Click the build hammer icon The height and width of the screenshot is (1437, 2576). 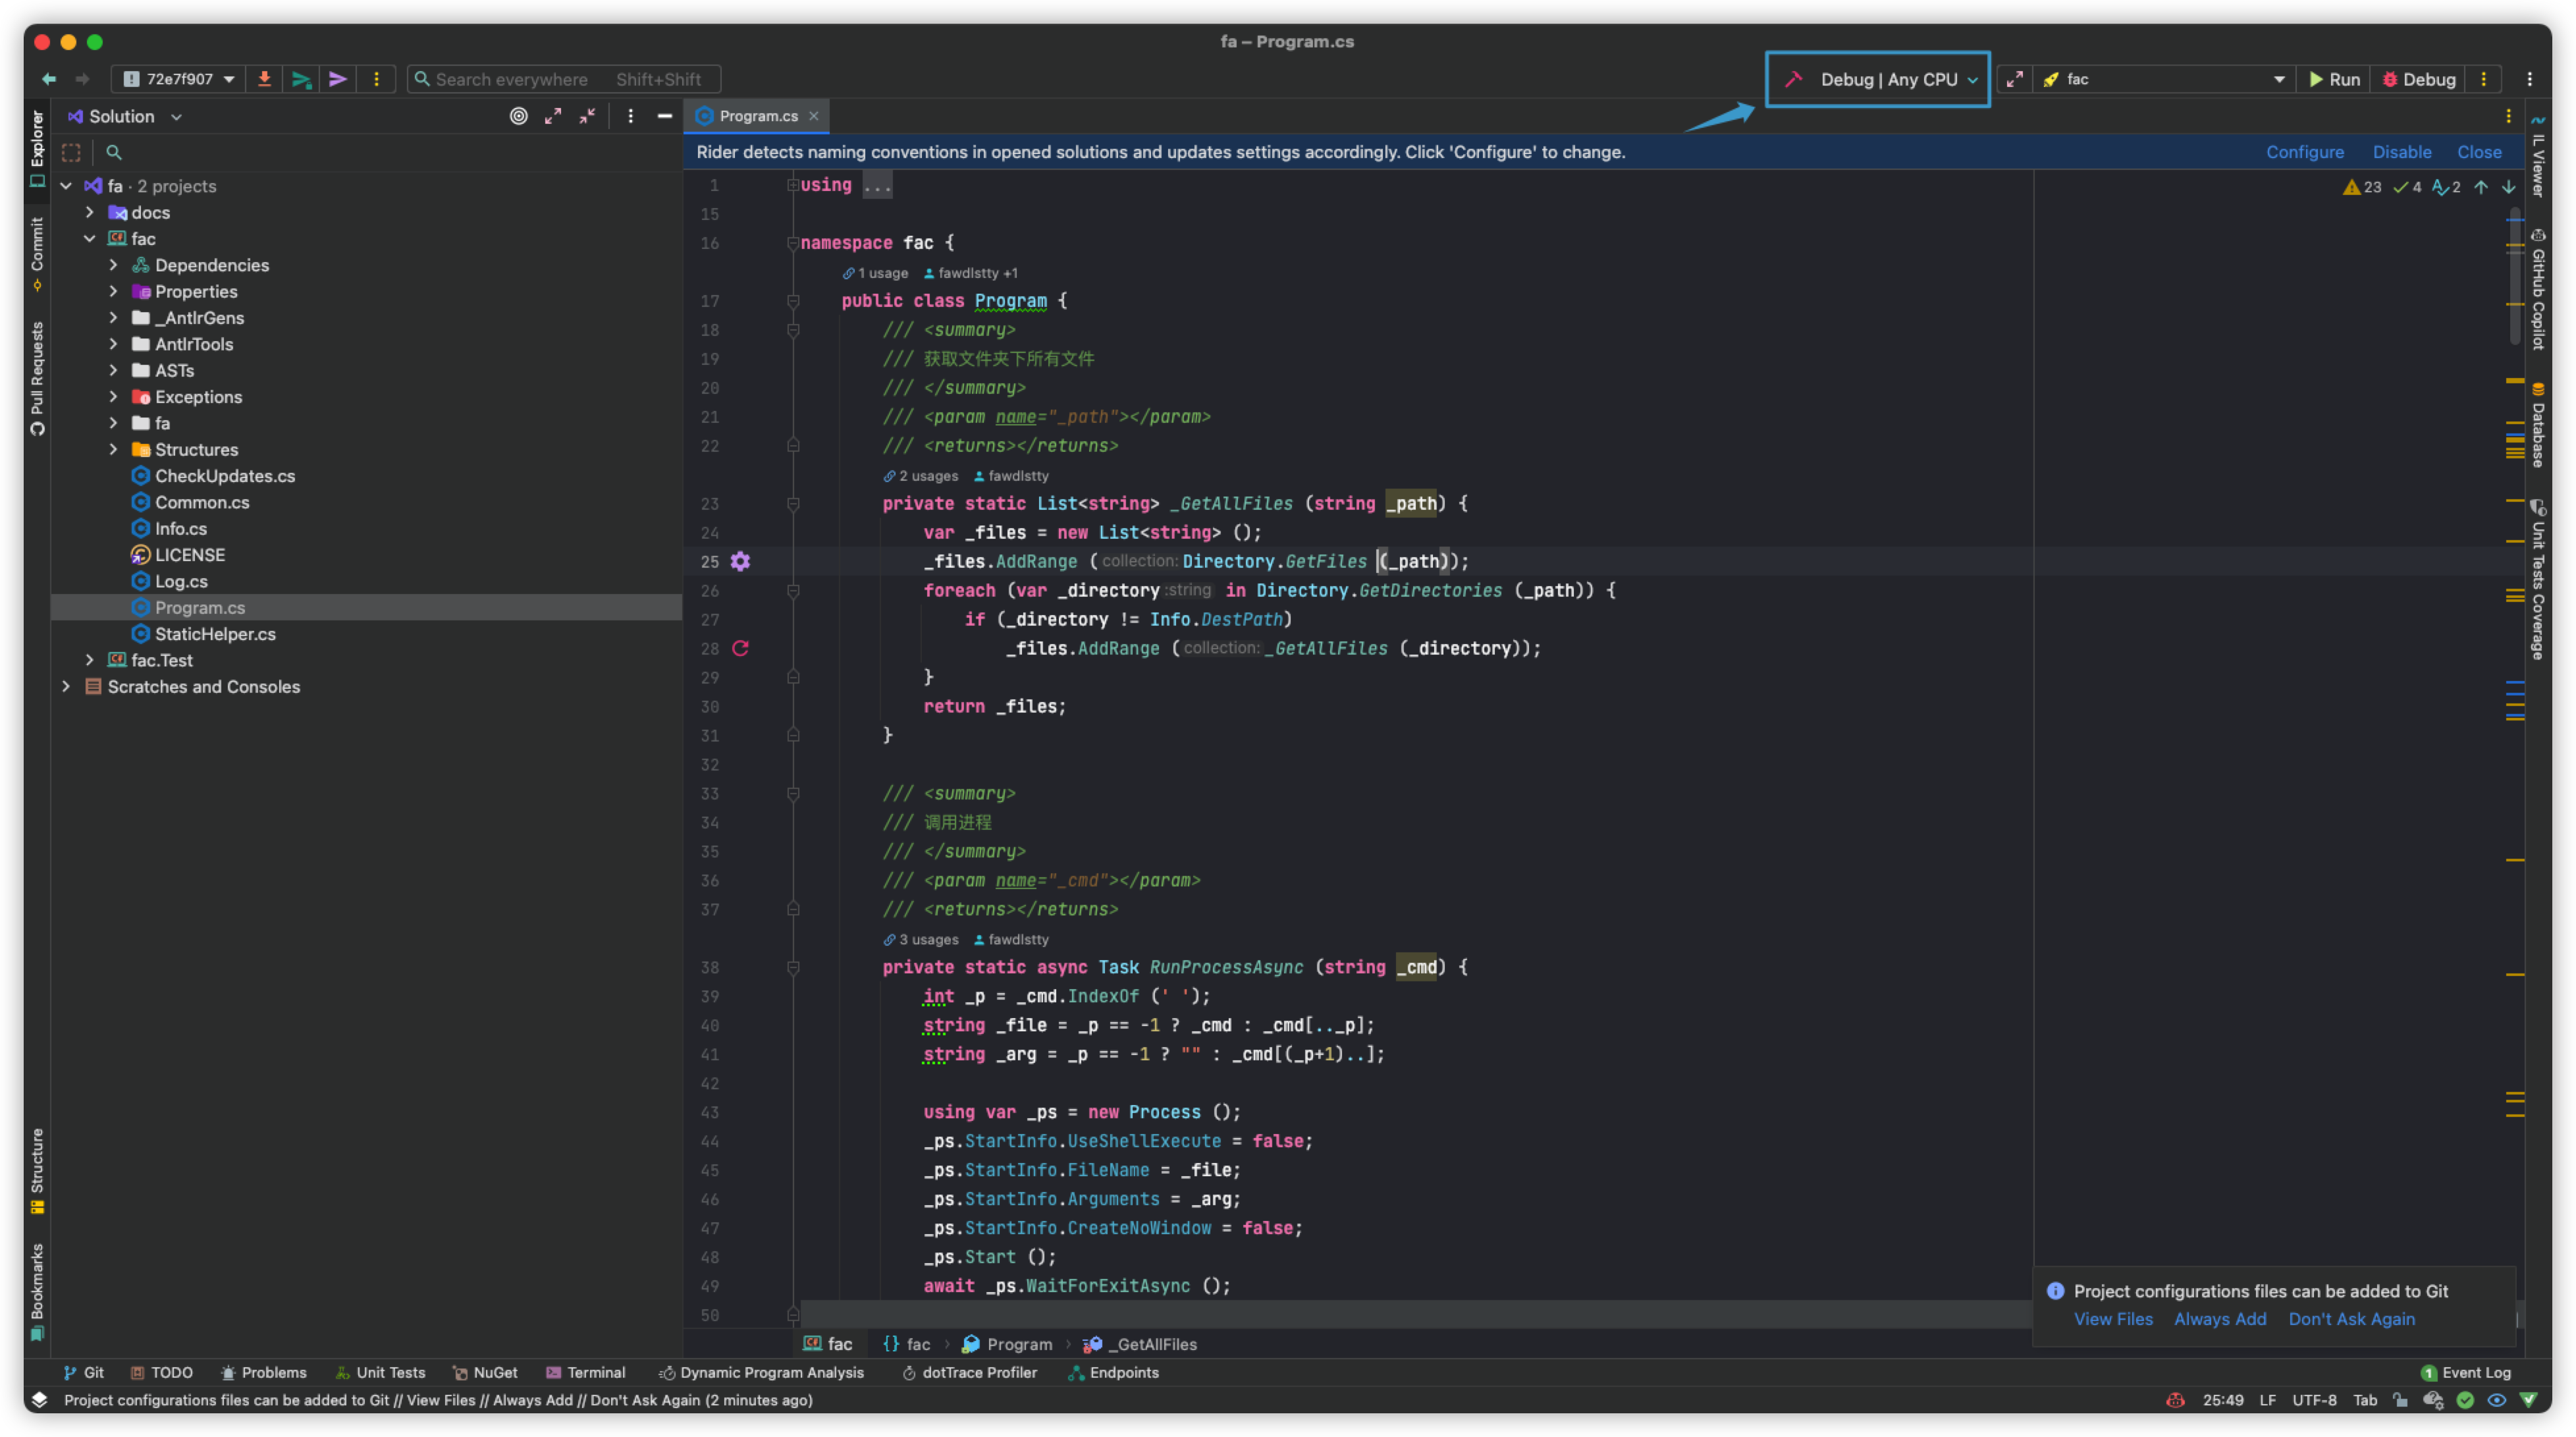click(1794, 79)
